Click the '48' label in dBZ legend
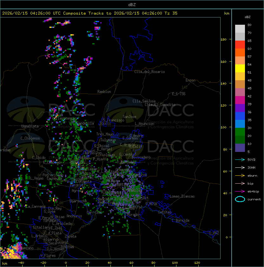Image resolution: width=264 pixels, height=267 pixels. point(249,80)
